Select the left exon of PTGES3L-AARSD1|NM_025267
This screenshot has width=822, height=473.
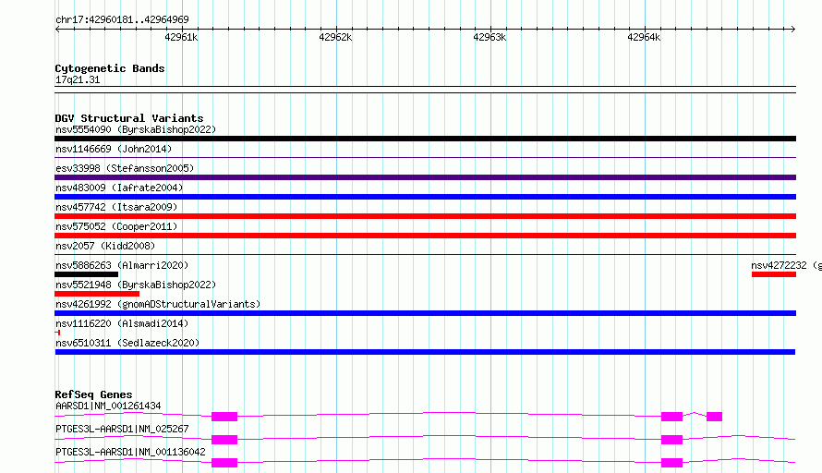tap(224, 440)
